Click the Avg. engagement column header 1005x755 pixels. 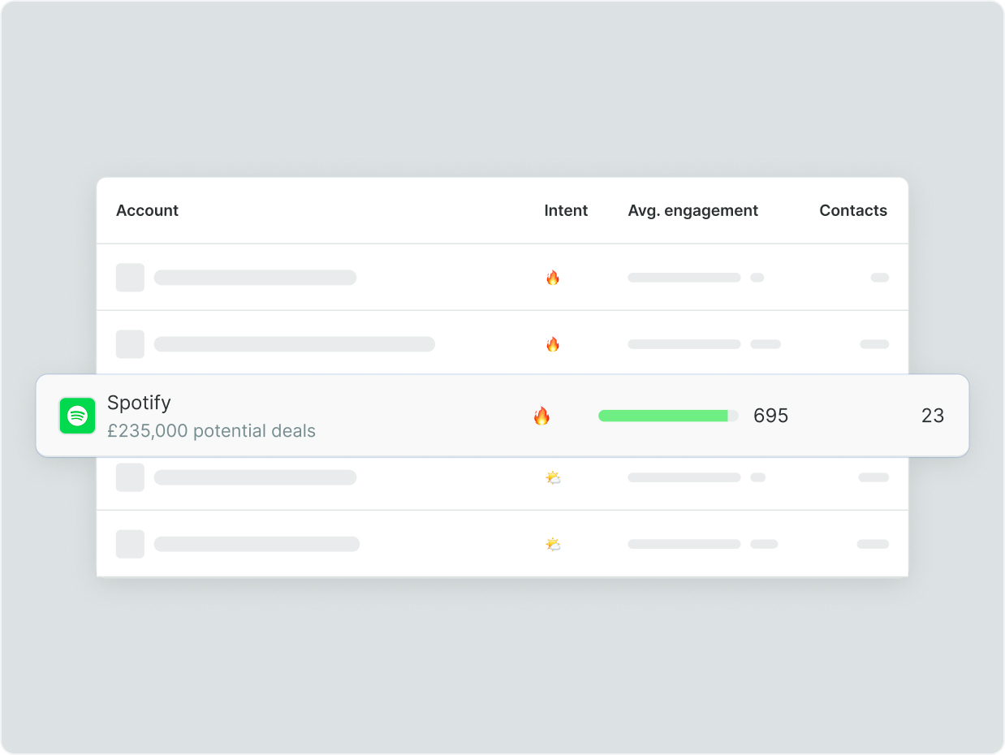pos(692,210)
